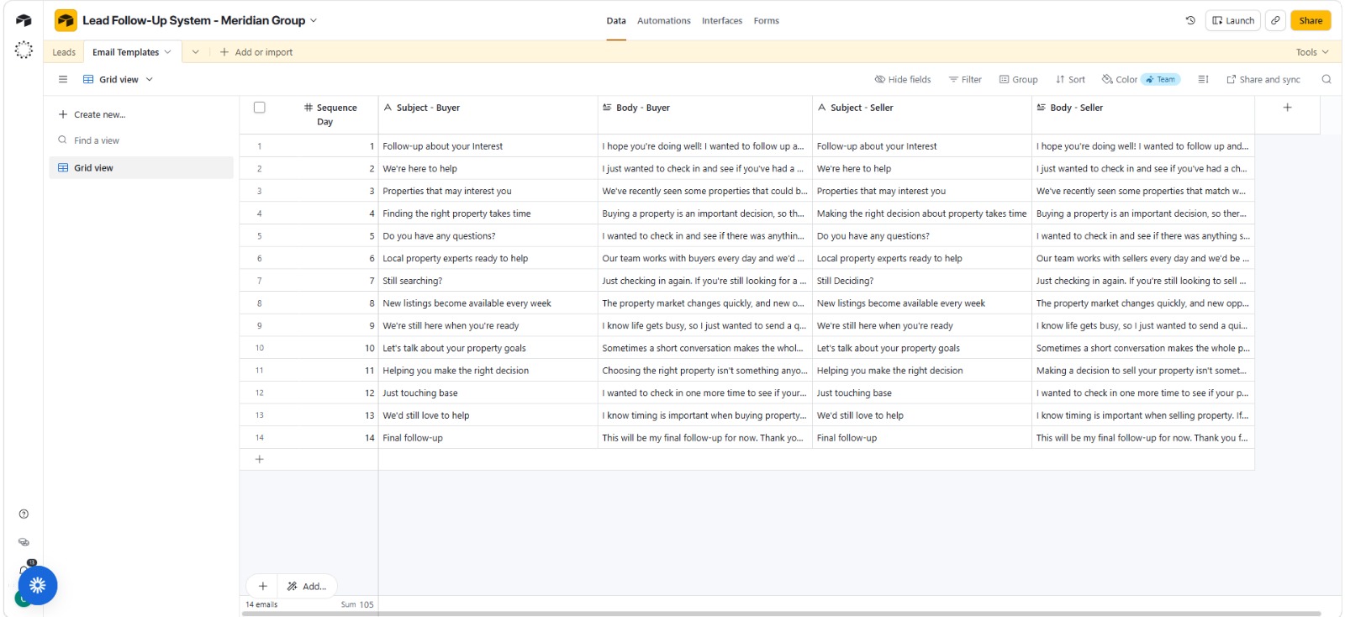This screenshot has height=617, width=1345.
Task: Select row number 8 in the grid
Action: tap(260, 303)
